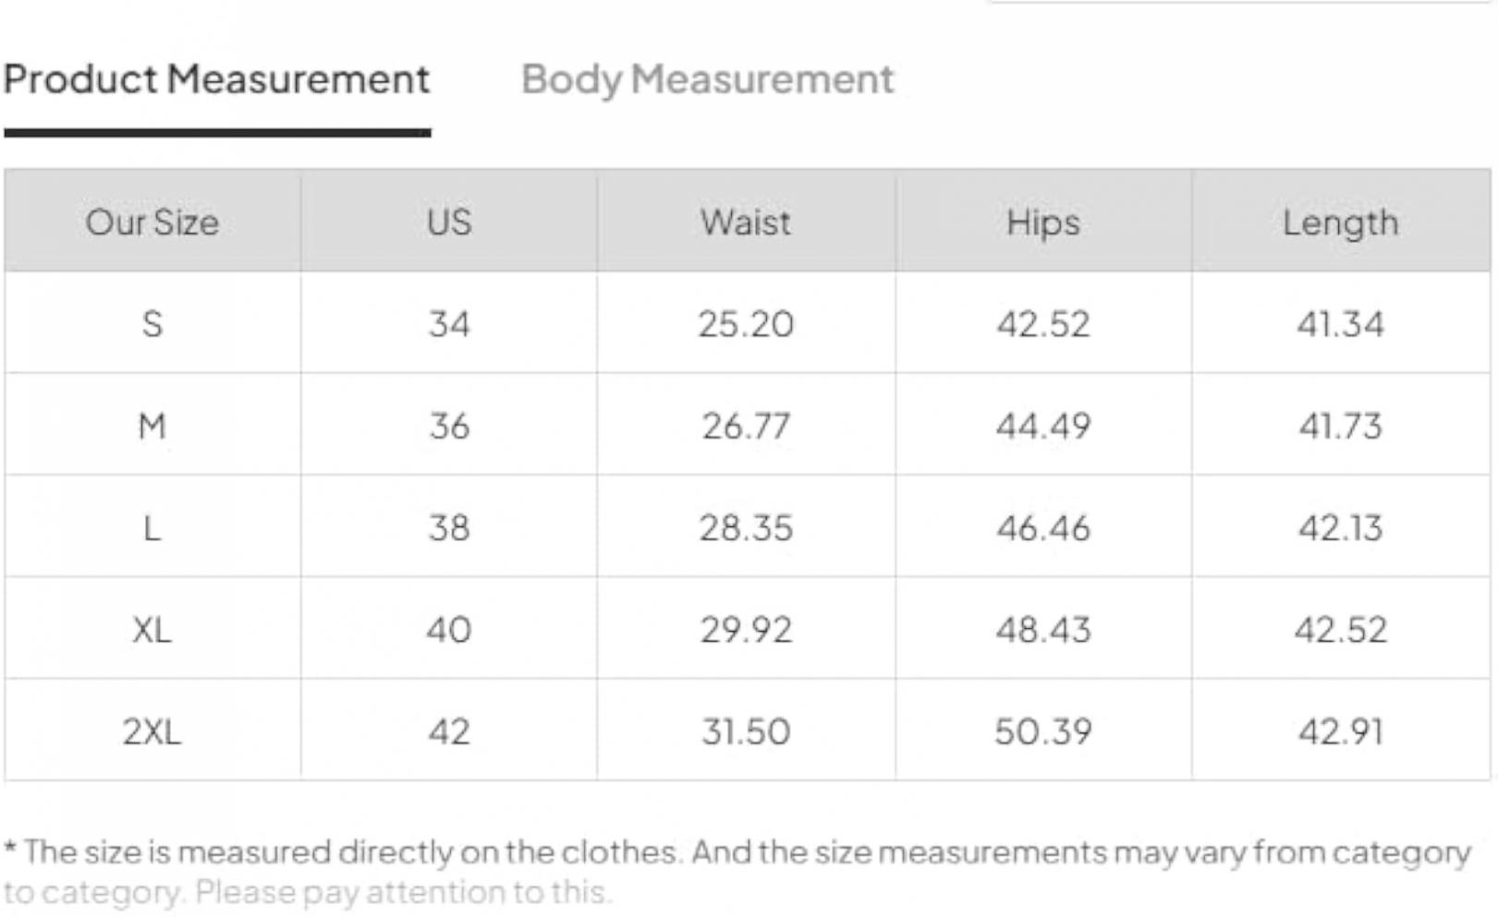The image size is (1498, 917).
Task: Select the size XL row label
Action: click(152, 630)
